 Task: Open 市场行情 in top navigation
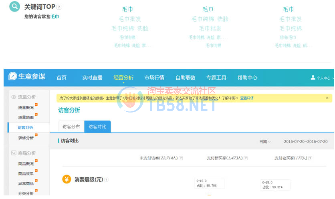tap(154, 78)
